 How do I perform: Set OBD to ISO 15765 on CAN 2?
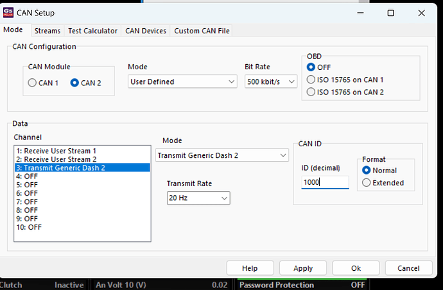point(312,92)
